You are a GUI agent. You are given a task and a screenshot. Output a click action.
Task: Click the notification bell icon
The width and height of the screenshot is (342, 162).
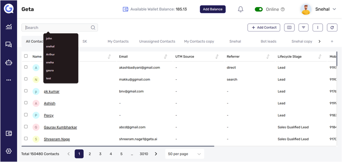[241, 9]
